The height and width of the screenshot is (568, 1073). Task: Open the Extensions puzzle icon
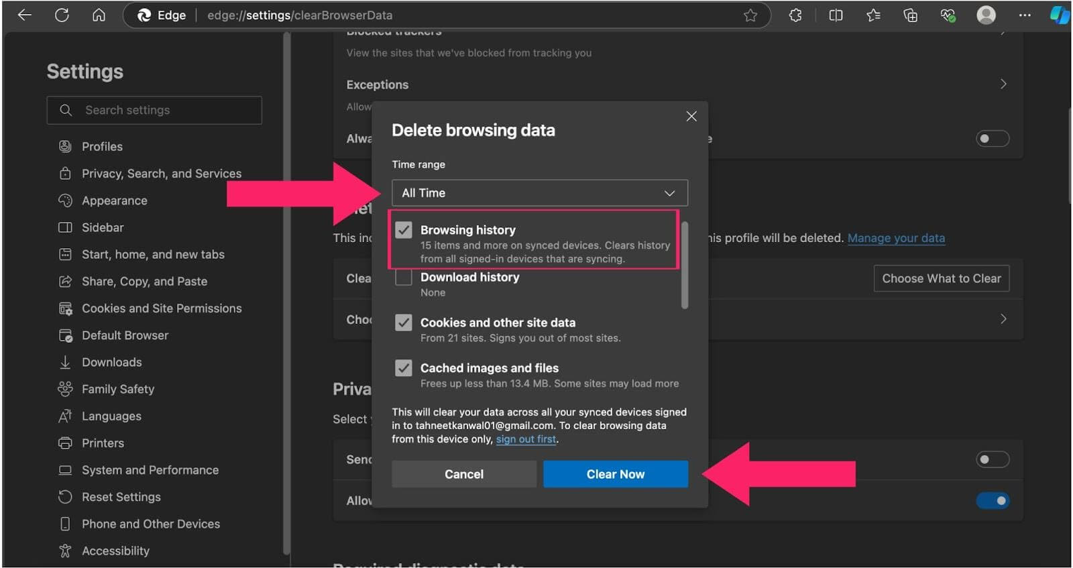[795, 15]
